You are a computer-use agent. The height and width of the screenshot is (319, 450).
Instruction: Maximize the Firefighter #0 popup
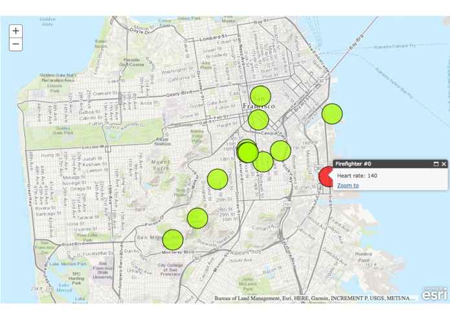click(x=436, y=164)
